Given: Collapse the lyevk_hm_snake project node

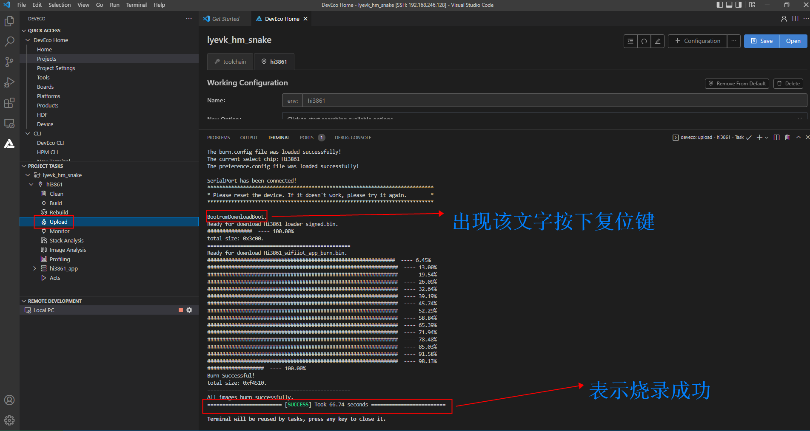Looking at the screenshot, I should [x=28, y=175].
